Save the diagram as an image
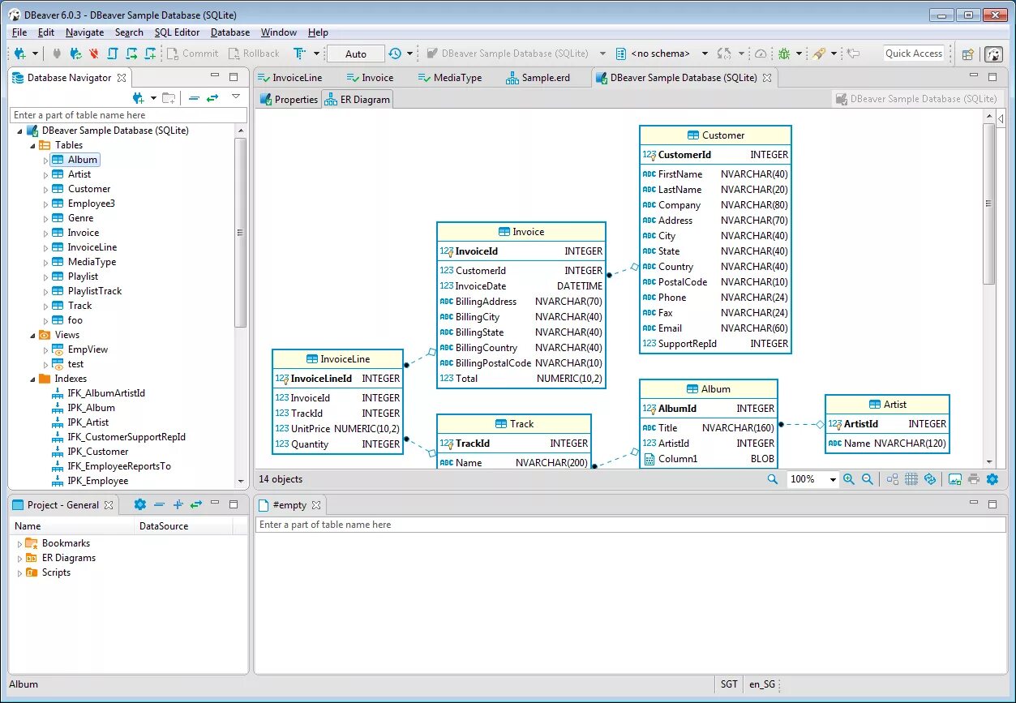 tap(955, 479)
